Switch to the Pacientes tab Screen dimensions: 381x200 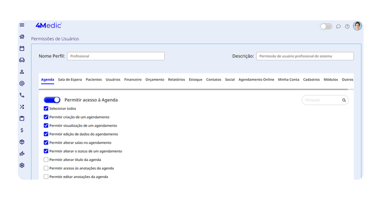point(94,80)
